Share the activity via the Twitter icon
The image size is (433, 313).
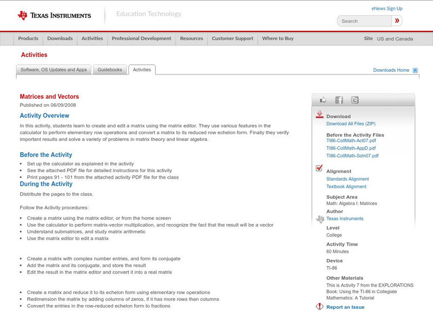[x=355, y=100]
